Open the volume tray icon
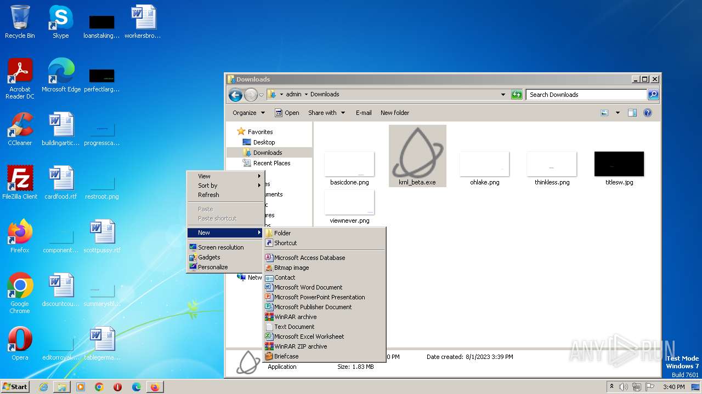Image resolution: width=702 pixels, height=394 pixels. coord(624,387)
